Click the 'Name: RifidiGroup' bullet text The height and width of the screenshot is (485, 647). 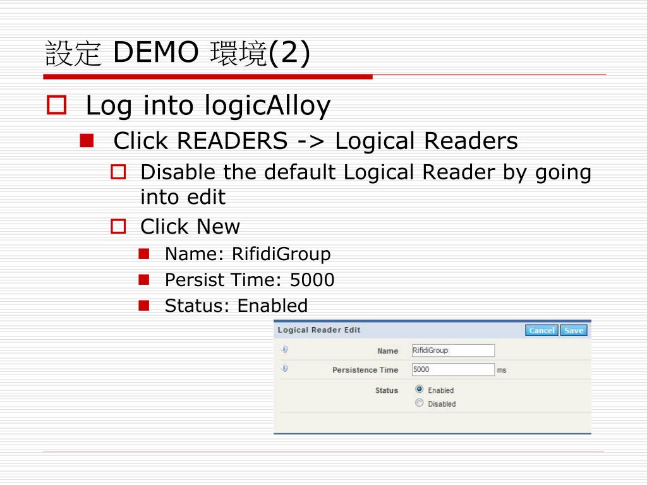pos(248,254)
